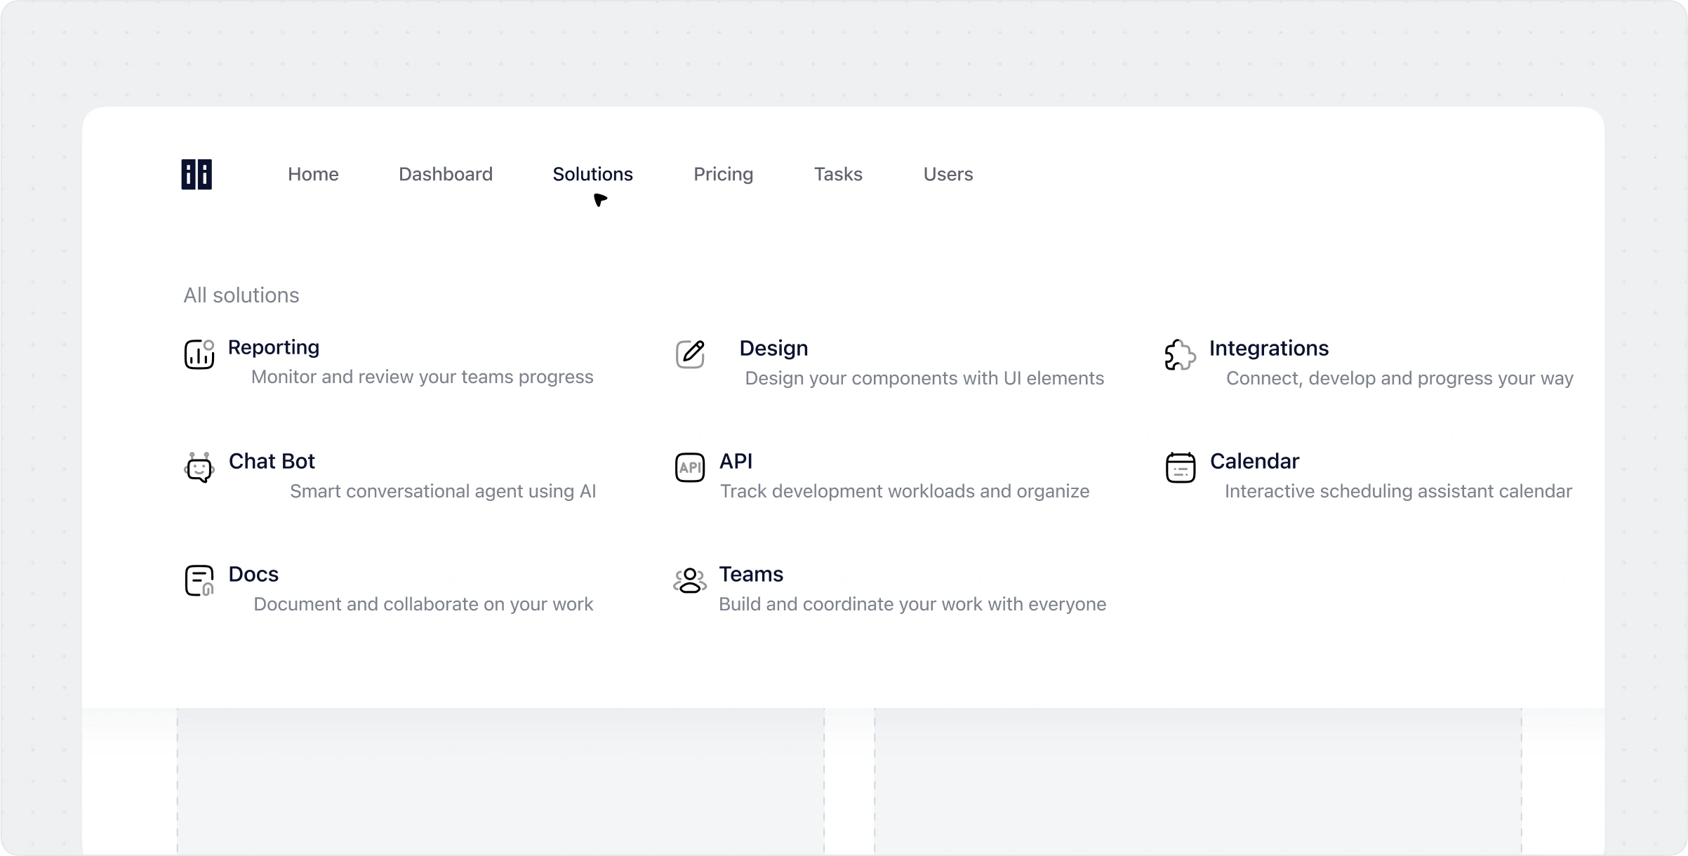Click the All solutions heading
The width and height of the screenshot is (1688, 856).
[x=241, y=295]
